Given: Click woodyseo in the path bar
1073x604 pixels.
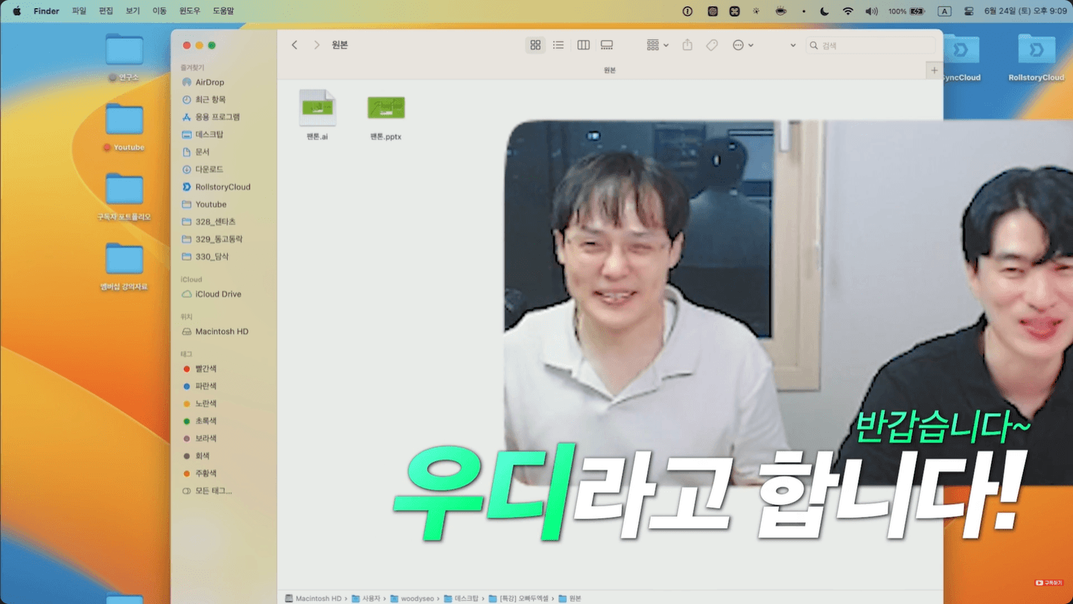Looking at the screenshot, I should tap(412, 598).
